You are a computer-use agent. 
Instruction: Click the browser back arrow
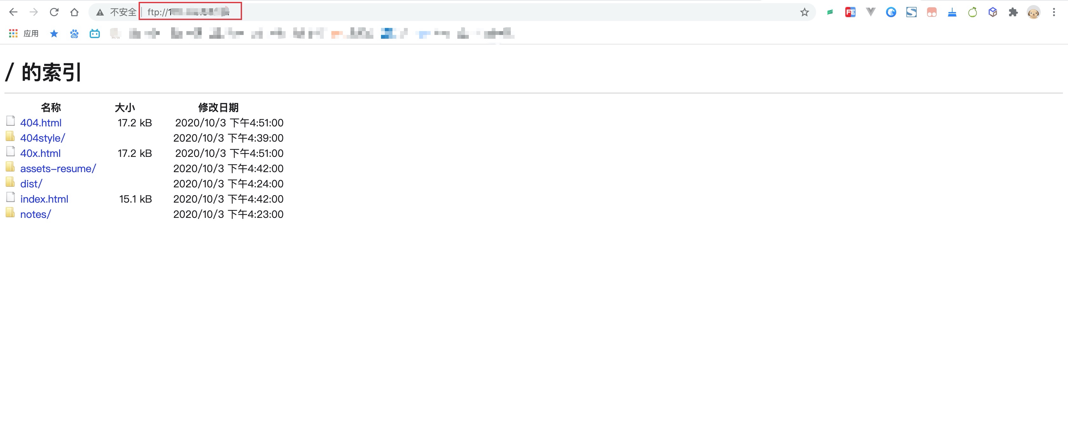pos(13,12)
